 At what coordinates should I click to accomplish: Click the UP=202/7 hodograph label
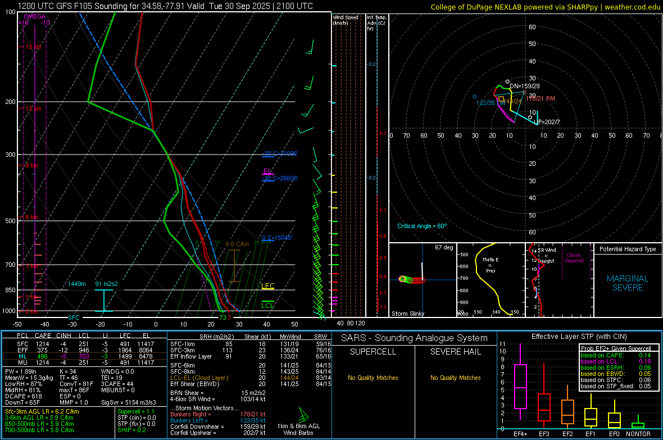point(547,122)
